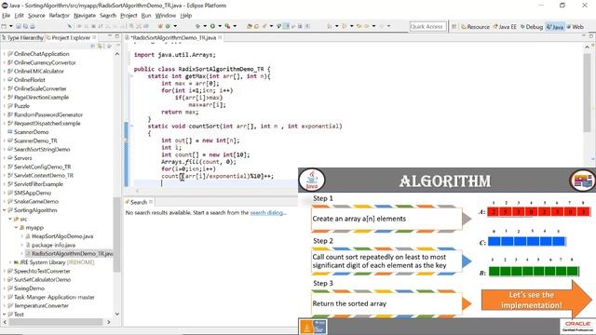The height and width of the screenshot is (335, 596).
Task: Select the TemperatureConverter project
Action: pyautogui.click(x=41, y=306)
